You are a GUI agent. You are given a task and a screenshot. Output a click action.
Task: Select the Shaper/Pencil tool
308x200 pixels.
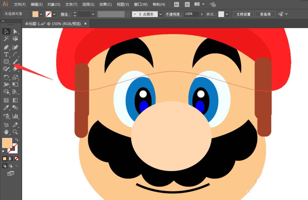tap(6, 69)
